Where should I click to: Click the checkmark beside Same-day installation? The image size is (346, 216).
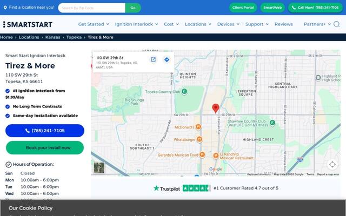tap(8, 116)
